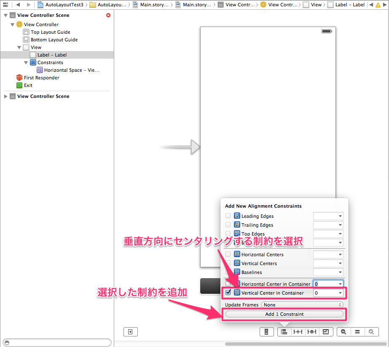
Task: Click the Constraints blue icon
Action: [x=33, y=62]
